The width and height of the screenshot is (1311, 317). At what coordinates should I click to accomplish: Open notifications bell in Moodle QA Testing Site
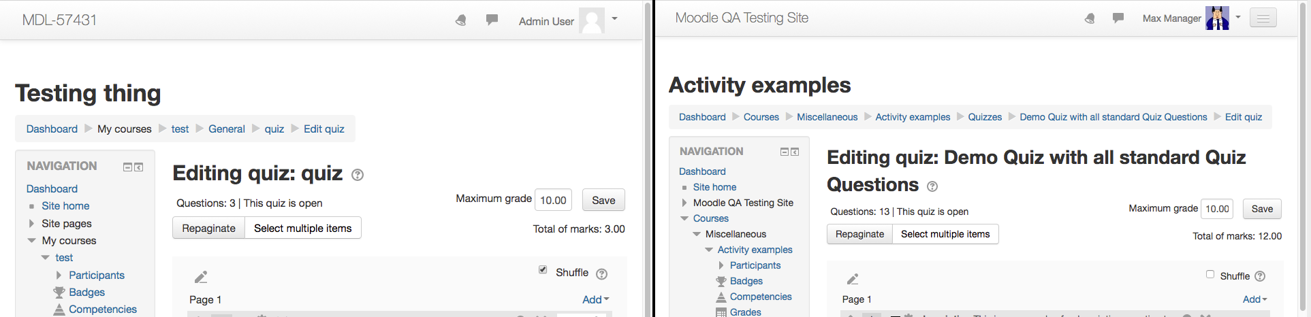(x=1090, y=18)
